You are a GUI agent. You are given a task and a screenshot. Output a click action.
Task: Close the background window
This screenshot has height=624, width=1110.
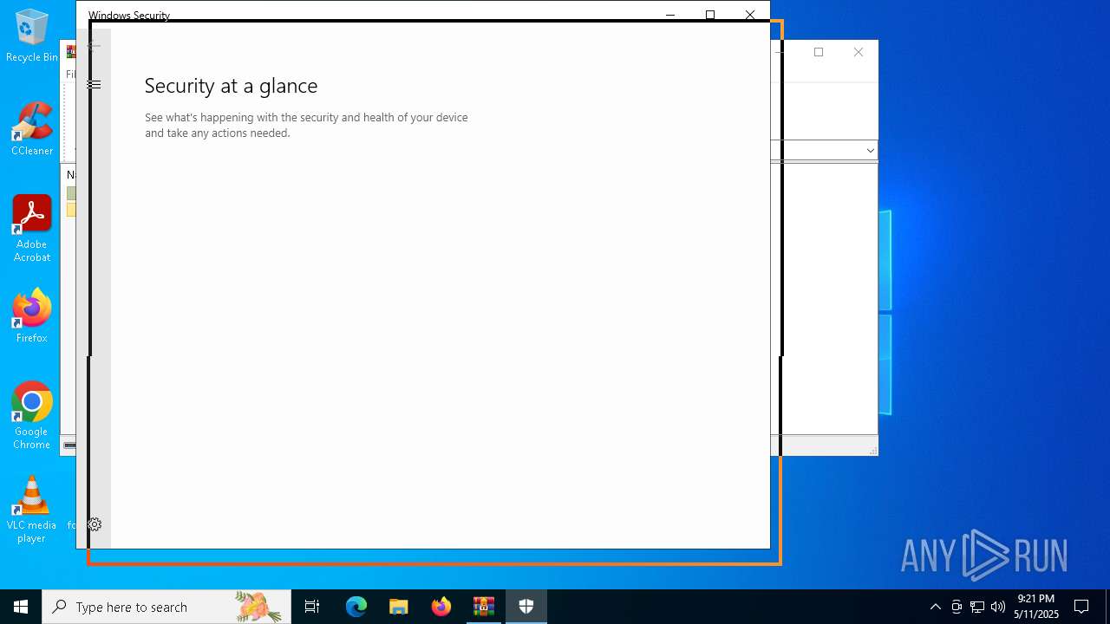click(859, 52)
